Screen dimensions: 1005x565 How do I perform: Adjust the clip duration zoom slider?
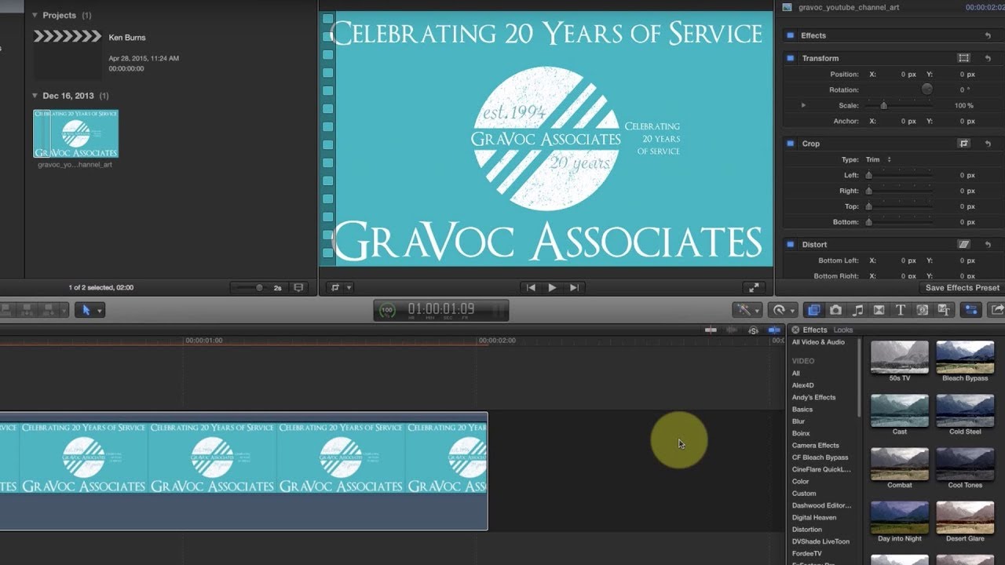(259, 288)
